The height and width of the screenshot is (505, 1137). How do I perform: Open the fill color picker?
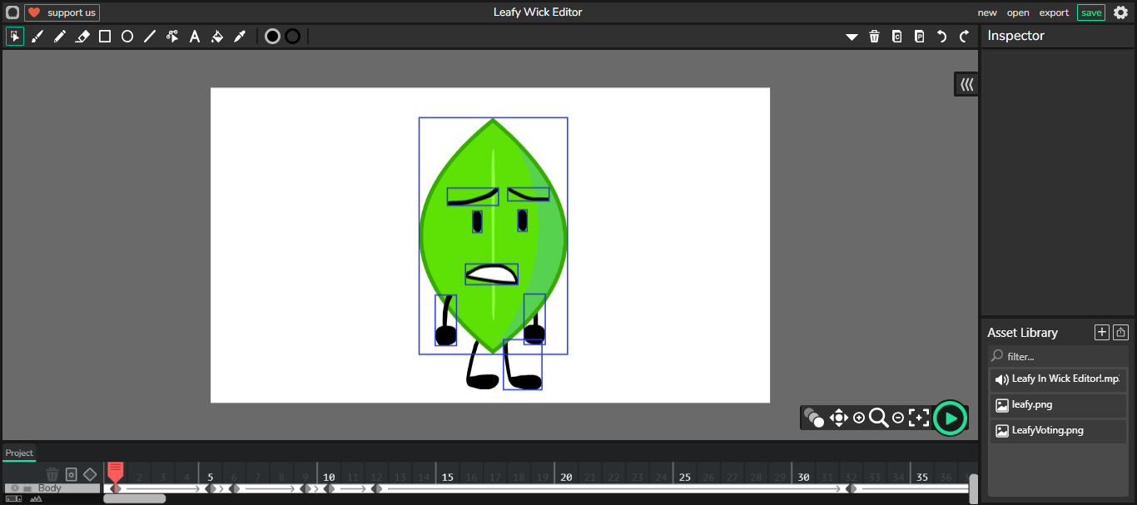point(272,37)
